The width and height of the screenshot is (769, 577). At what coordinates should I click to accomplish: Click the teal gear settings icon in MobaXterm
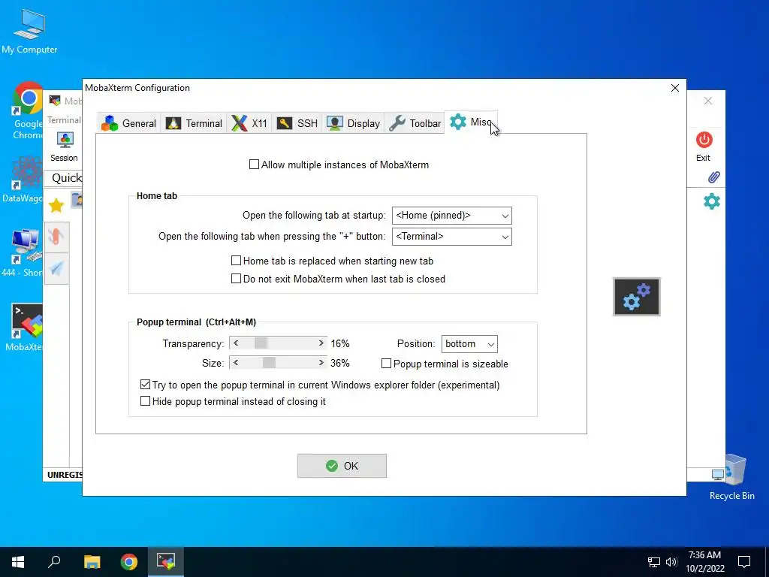tap(712, 201)
